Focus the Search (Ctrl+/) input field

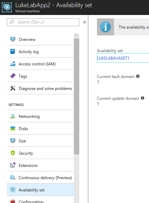[x=43, y=22]
